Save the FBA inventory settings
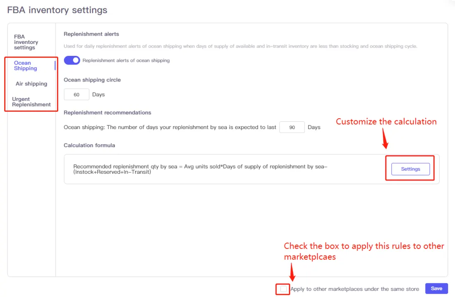Screen dimensions: 455x297 pyautogui.click(x=436, y=288)
